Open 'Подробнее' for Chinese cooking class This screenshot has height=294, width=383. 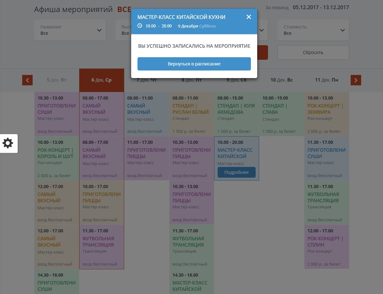[x=236, y=172]
